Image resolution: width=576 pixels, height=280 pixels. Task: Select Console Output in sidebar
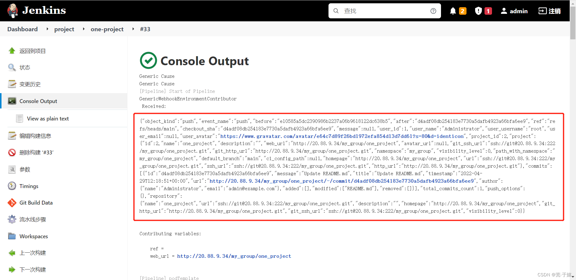click(38, 101)
